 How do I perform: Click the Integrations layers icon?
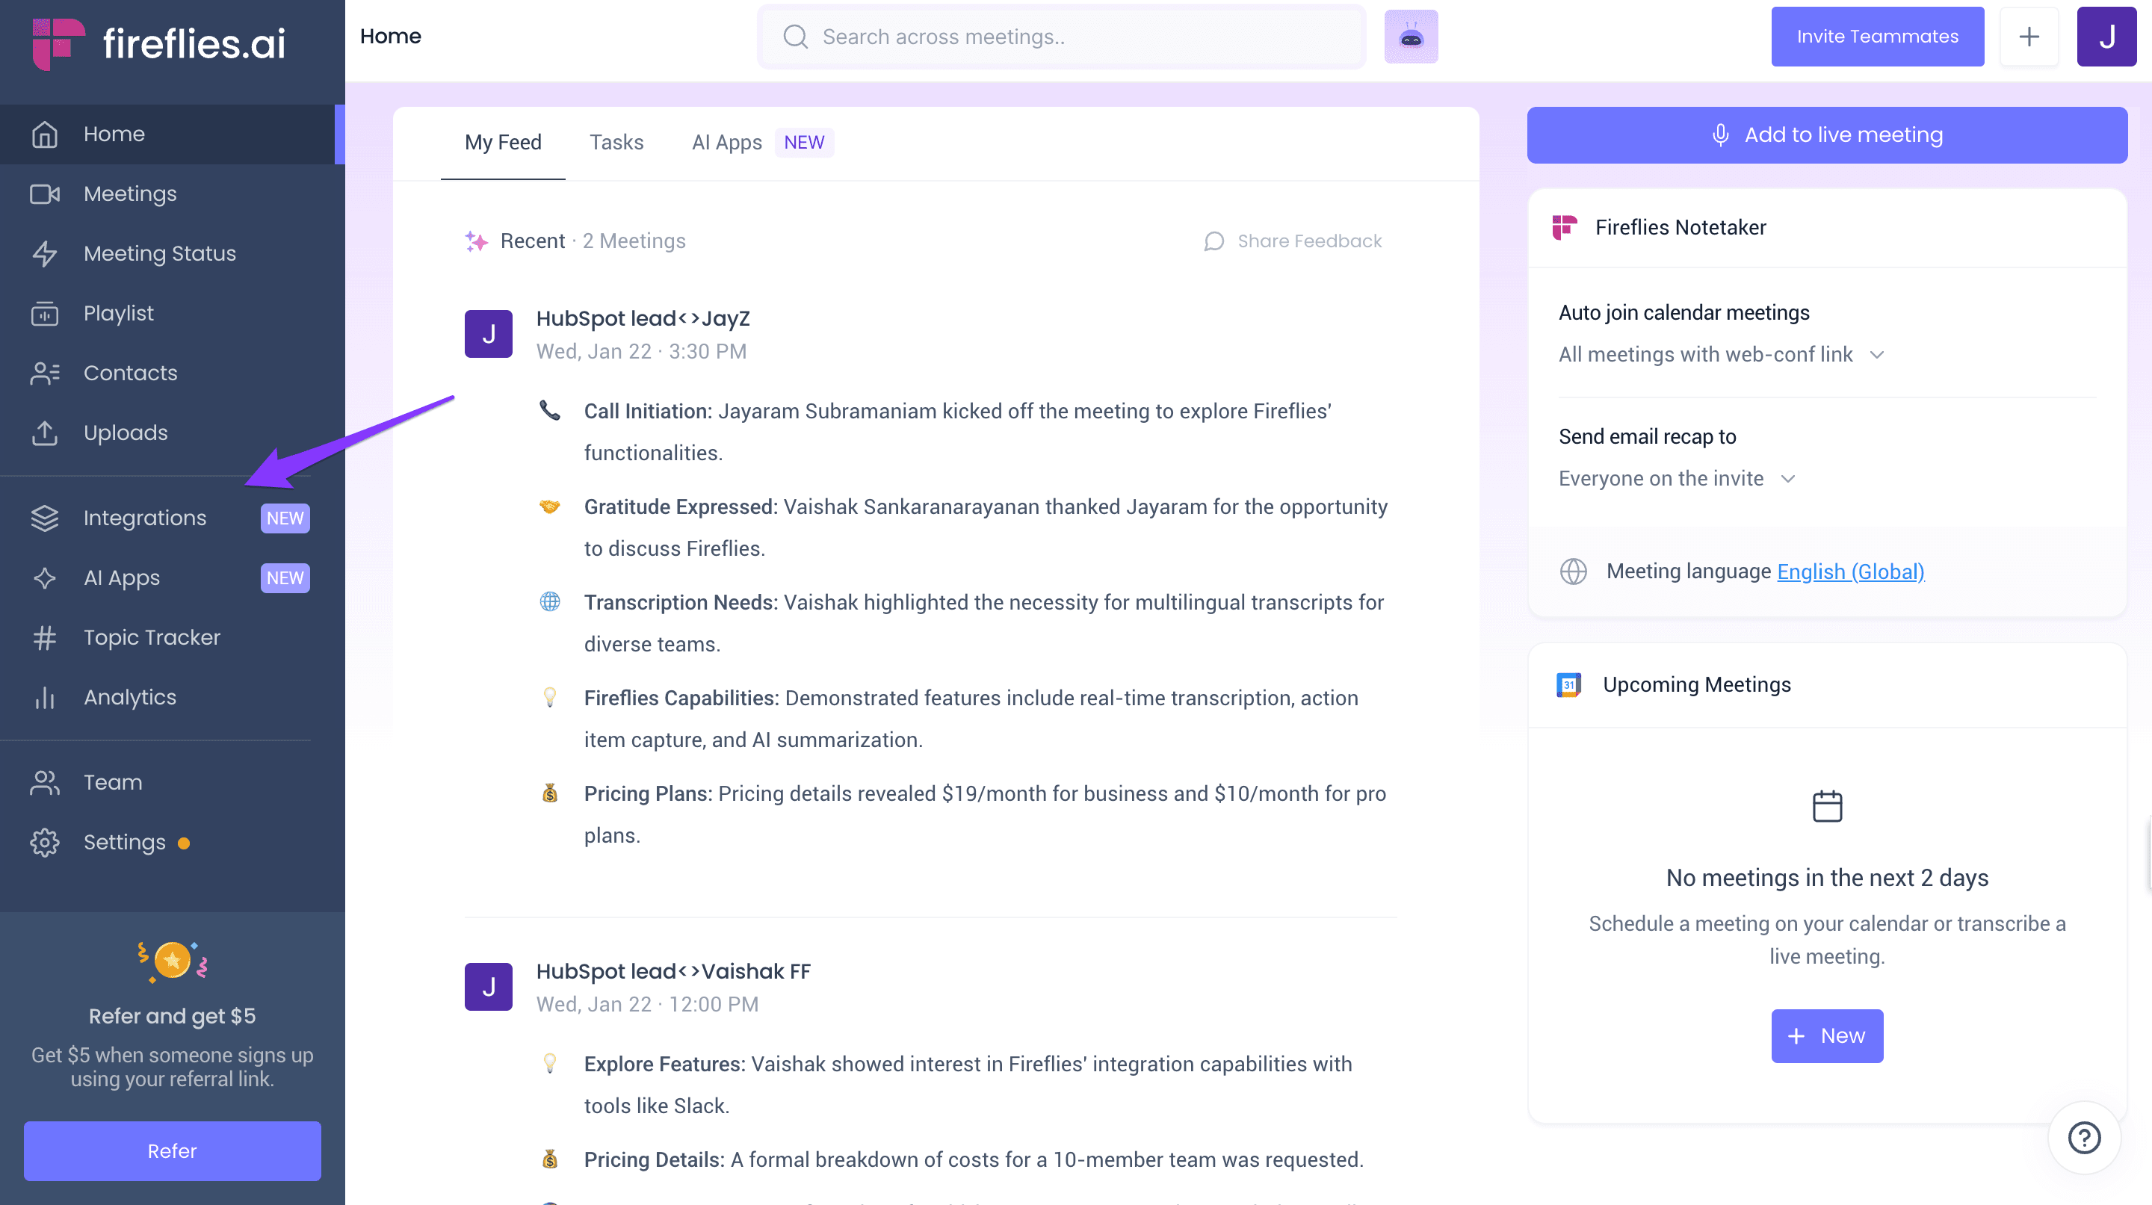tap(44, 518)
